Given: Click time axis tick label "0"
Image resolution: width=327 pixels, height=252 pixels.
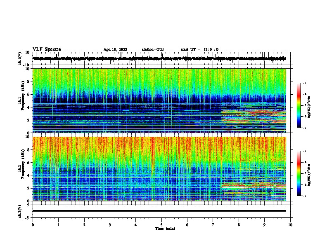Looking at the screenshot, I should (33, 225).
